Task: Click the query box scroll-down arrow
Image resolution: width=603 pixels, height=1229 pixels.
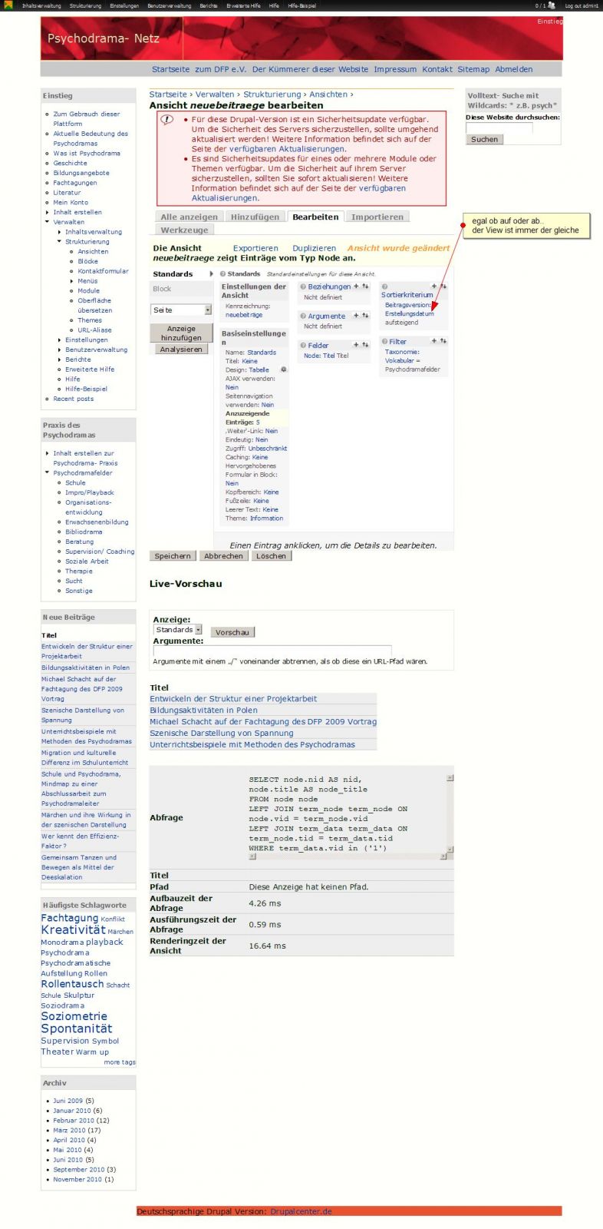Action: [x=450, y=849]
